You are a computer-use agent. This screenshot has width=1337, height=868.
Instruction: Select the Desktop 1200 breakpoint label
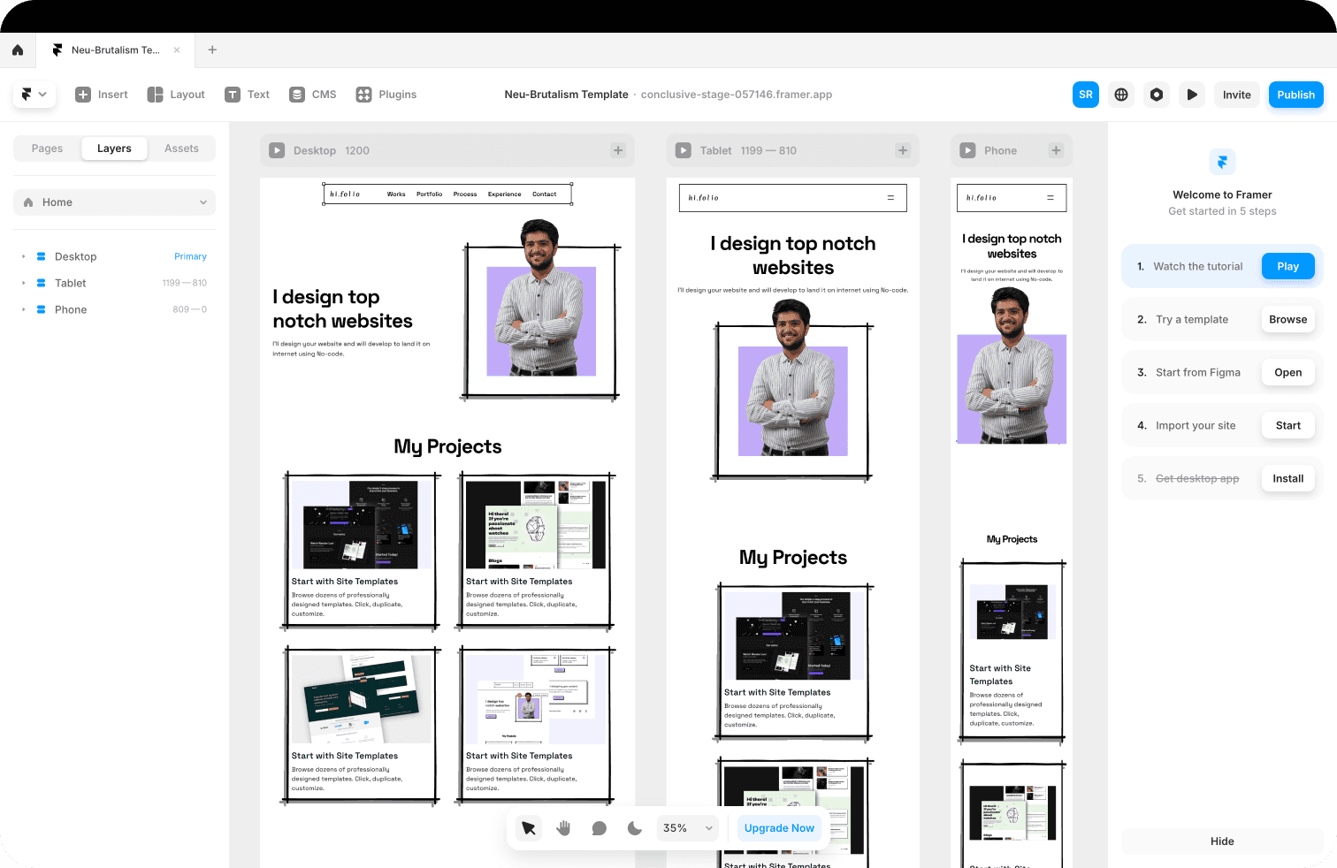click(332, 150)
